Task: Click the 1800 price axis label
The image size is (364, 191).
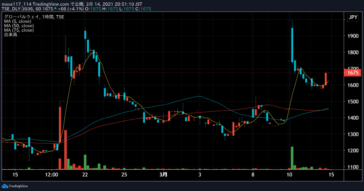Action: [353, 52]
